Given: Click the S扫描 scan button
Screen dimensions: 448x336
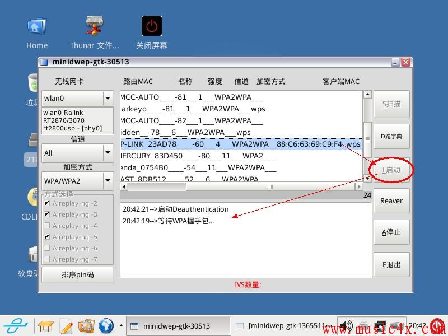Looking at the screenshot, I should click(391, 104).
